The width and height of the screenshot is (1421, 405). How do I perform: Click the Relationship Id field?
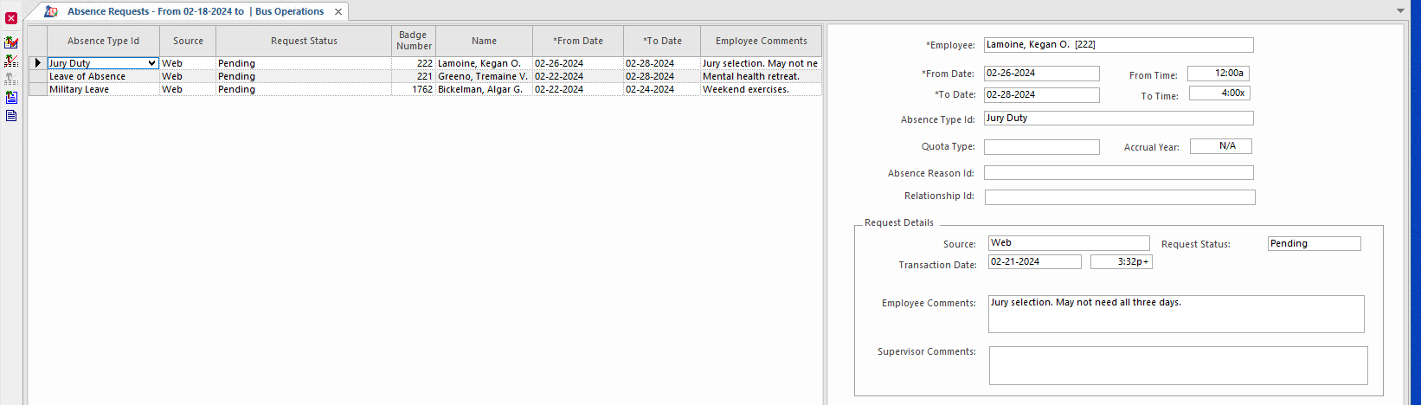(x=1120, y=197)
